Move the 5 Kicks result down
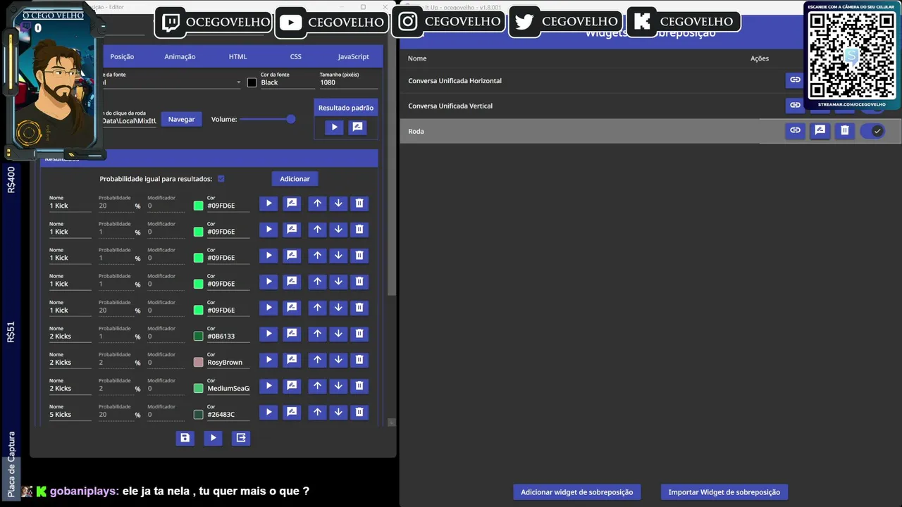Image resolution: width=902 pixels, height=507 pixels. click(338, 412)
